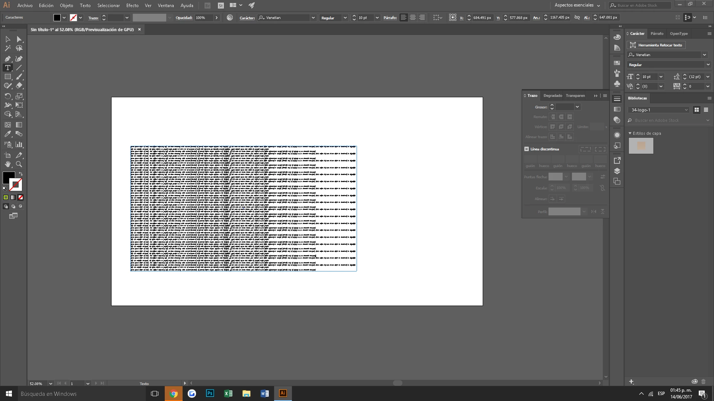Select the Pen tool
The image size is (714, 401).
pos(7,59)
